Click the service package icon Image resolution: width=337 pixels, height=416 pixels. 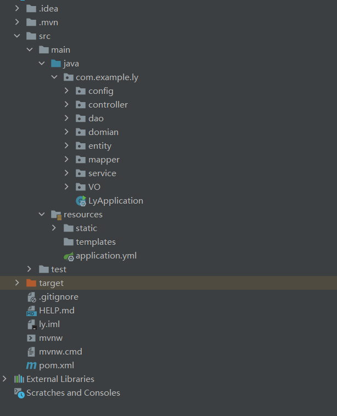point(81,173)
